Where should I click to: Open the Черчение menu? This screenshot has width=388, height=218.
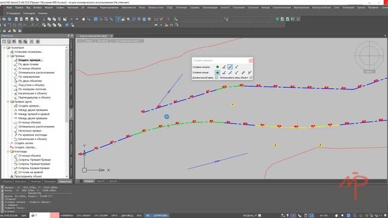pos(73,8)
